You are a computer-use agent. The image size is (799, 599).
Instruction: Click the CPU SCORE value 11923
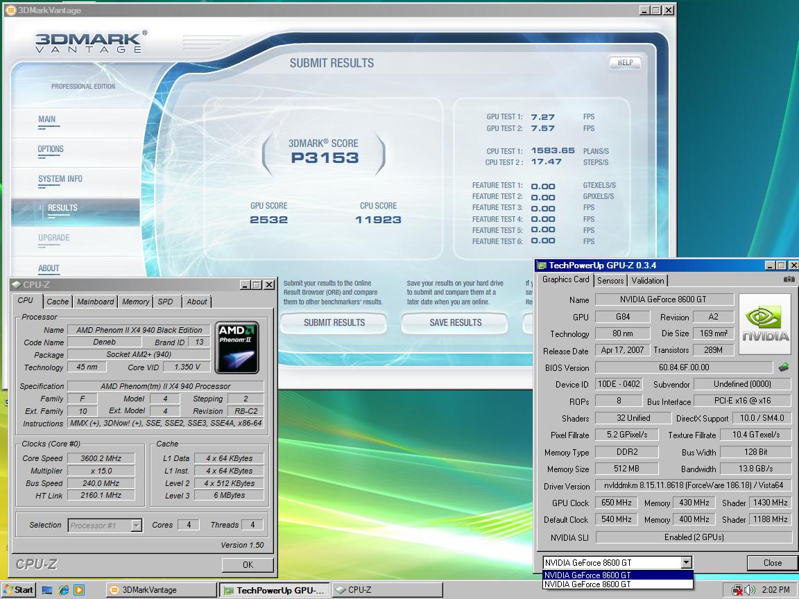point(378,220)
